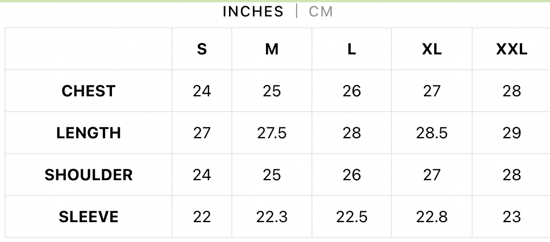The image size is (550, 242).
Task: Click the CHEST row label
Action: click(89, 91)
